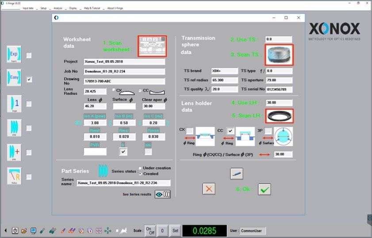372x238 pixels.
Task: Click the power icon in bottom toolbar
Action: click(x=15, y=230)
